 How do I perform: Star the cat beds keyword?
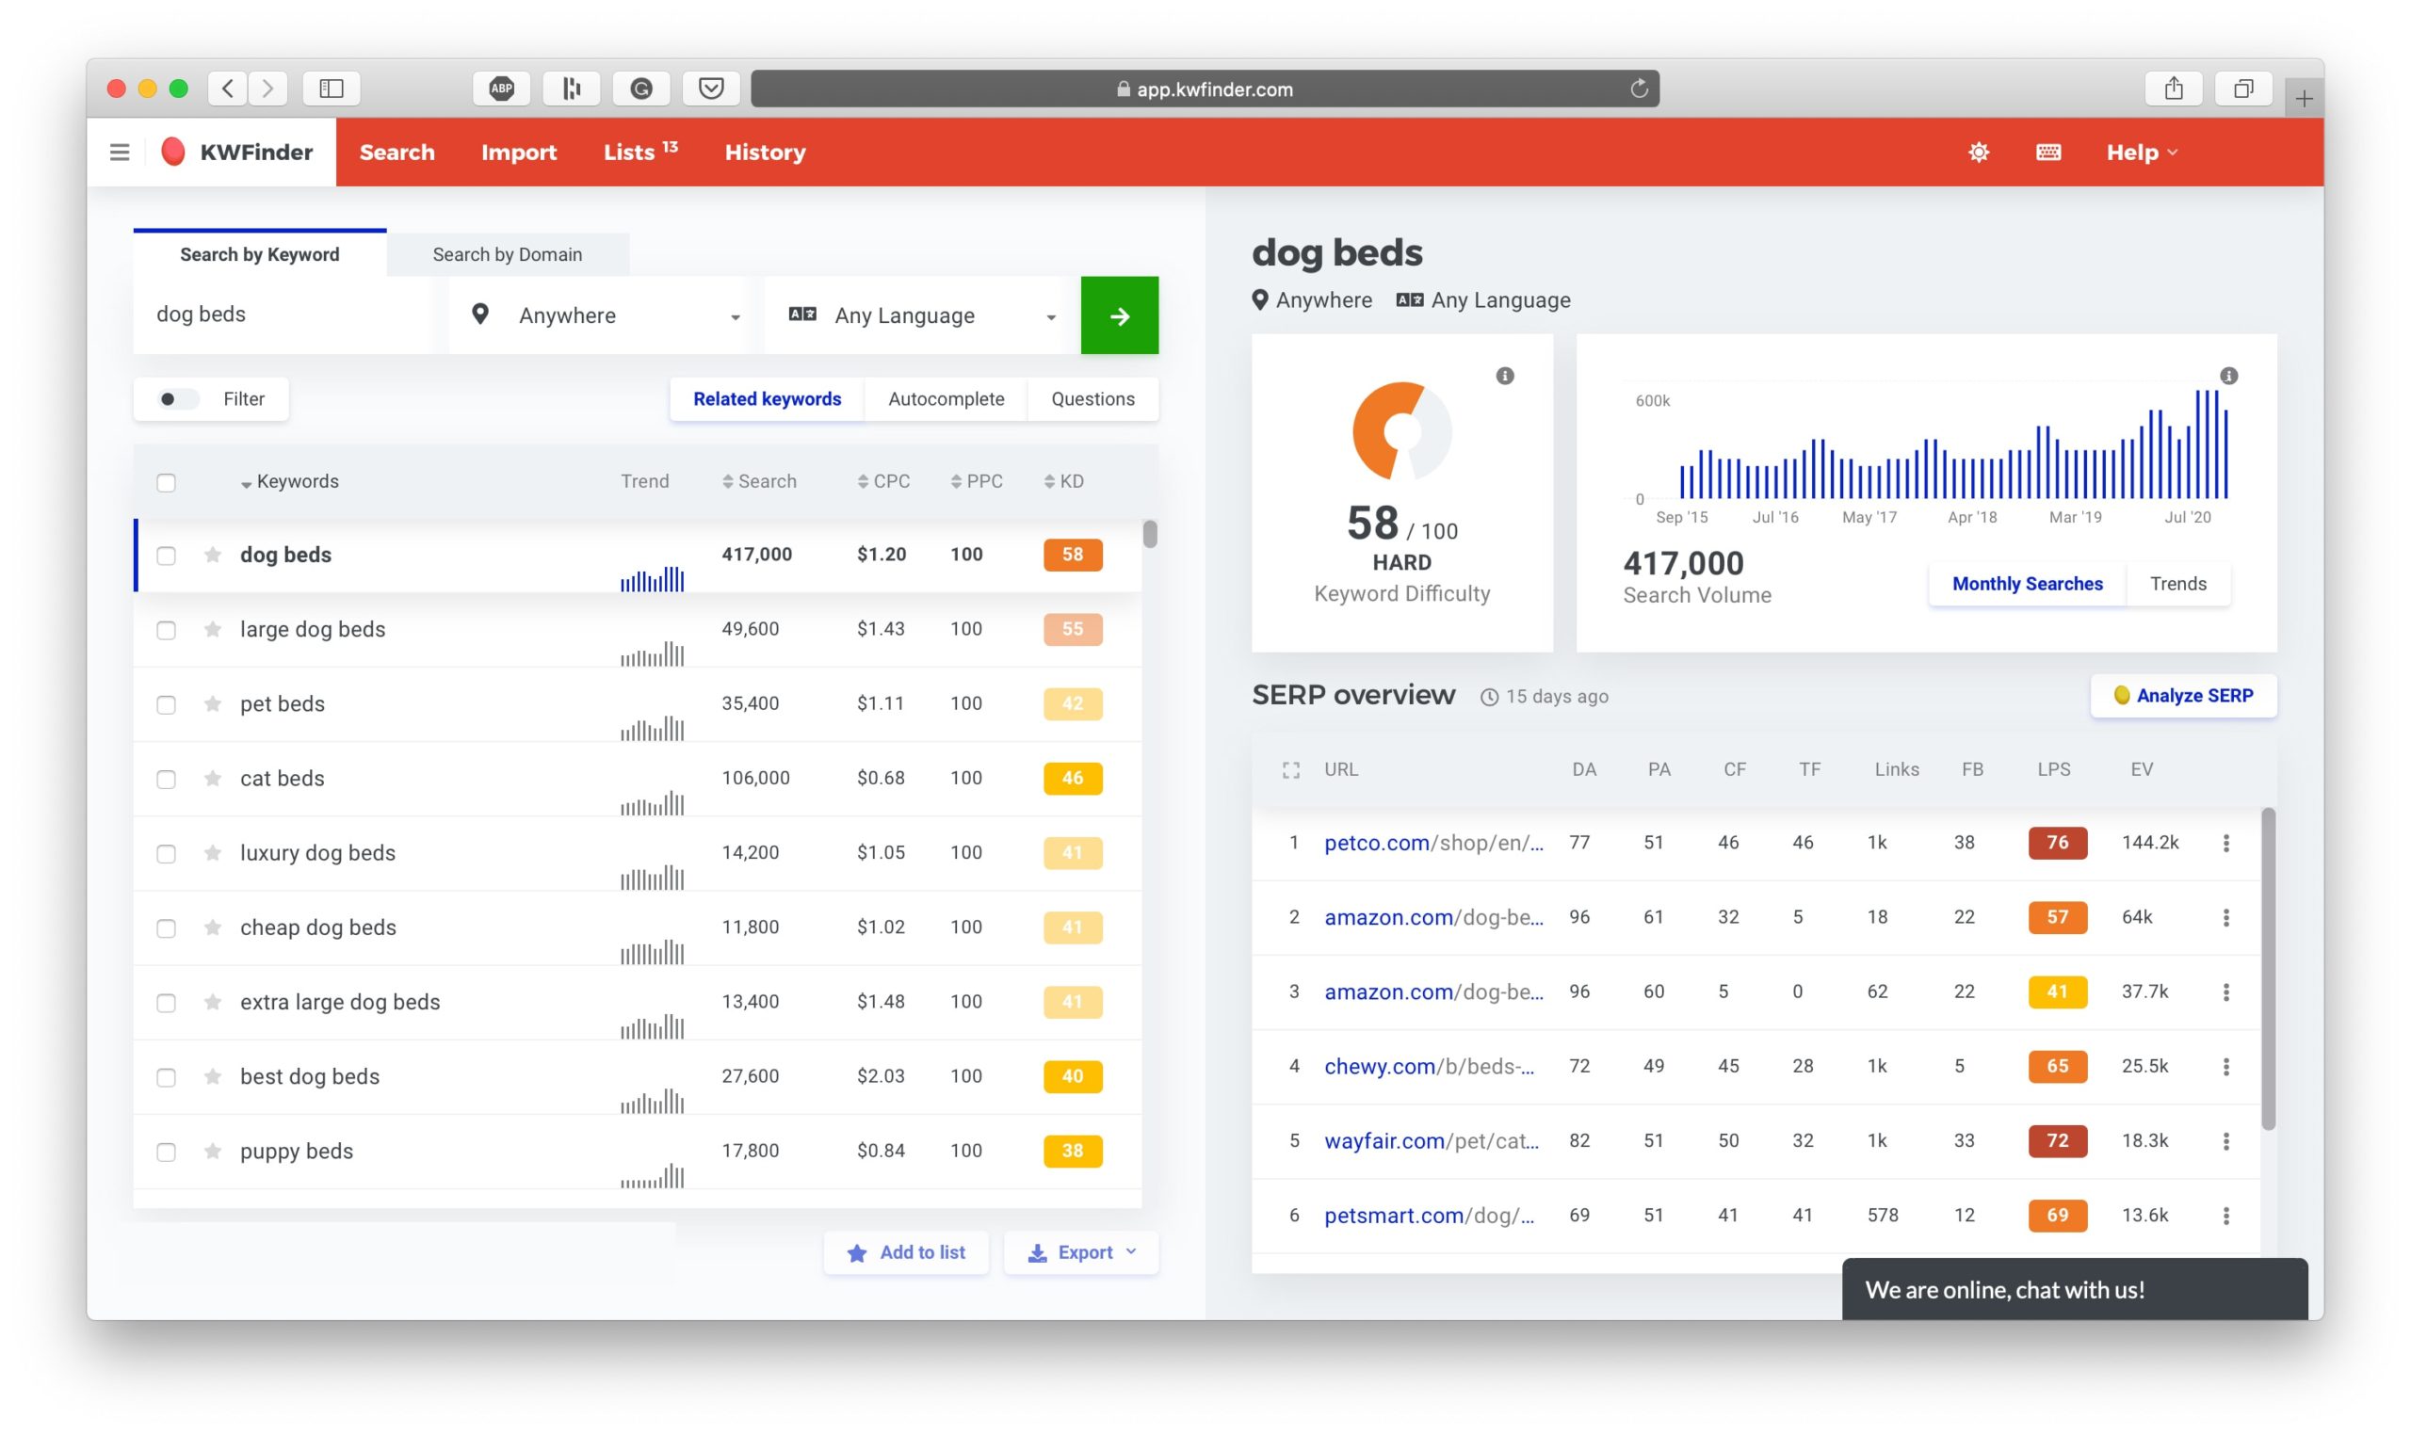[213, 778]
